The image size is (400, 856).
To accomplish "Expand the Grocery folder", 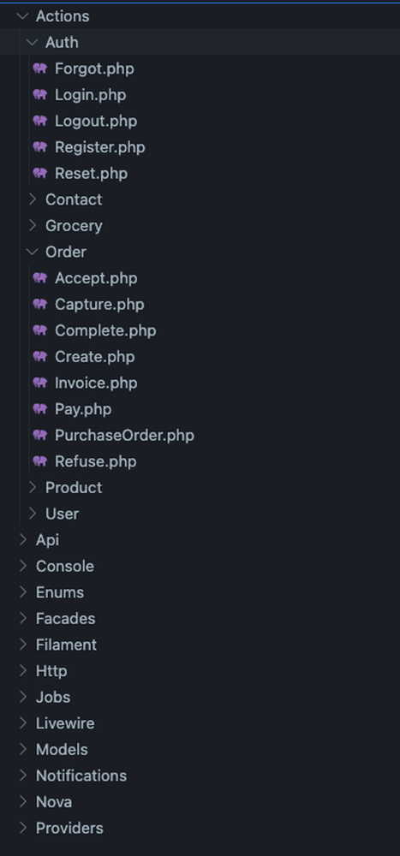I will coord(33,226).
